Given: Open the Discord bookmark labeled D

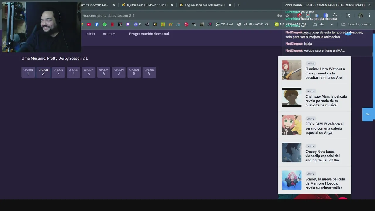Looking at the screenshot, I should point(137,25).
